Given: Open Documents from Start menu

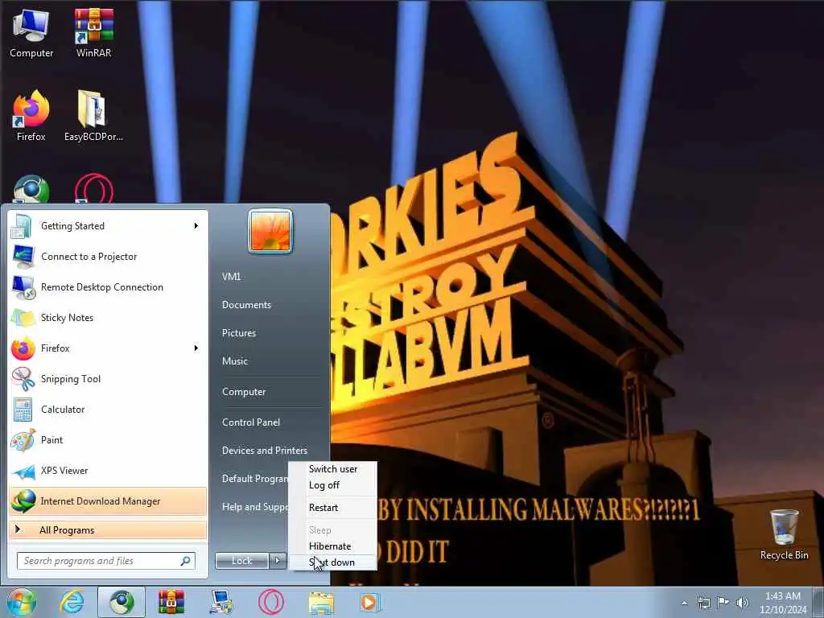Looking at the screenshot, I should tap(246, 305).
